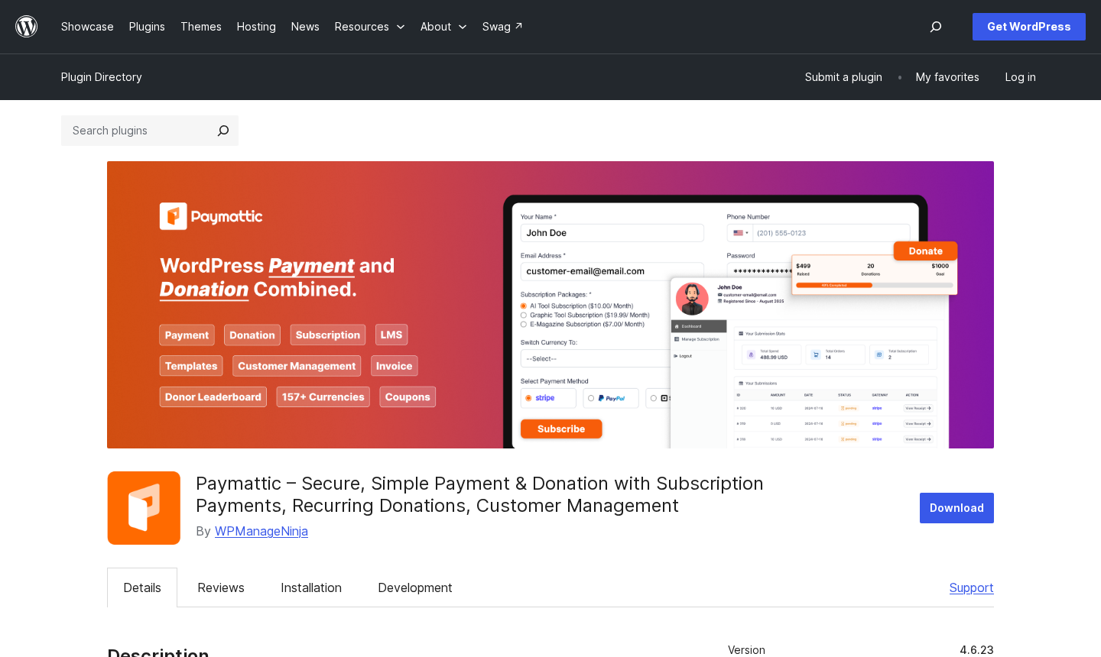
Task: Open the Swag external link
Action: pyautogui.click(x=502, y=27)
